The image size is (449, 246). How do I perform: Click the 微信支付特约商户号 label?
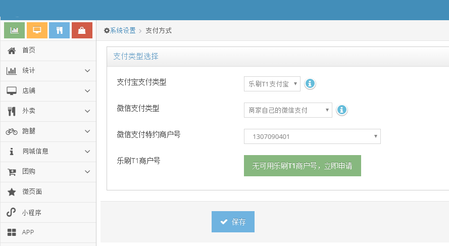[x=148, y=134]
